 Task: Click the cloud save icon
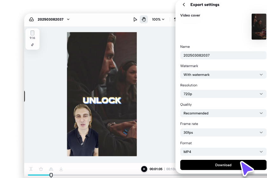click(x=31, y=19)
